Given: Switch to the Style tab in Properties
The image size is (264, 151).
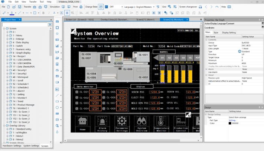Looking at the screenshot, I should click(216, 33).
